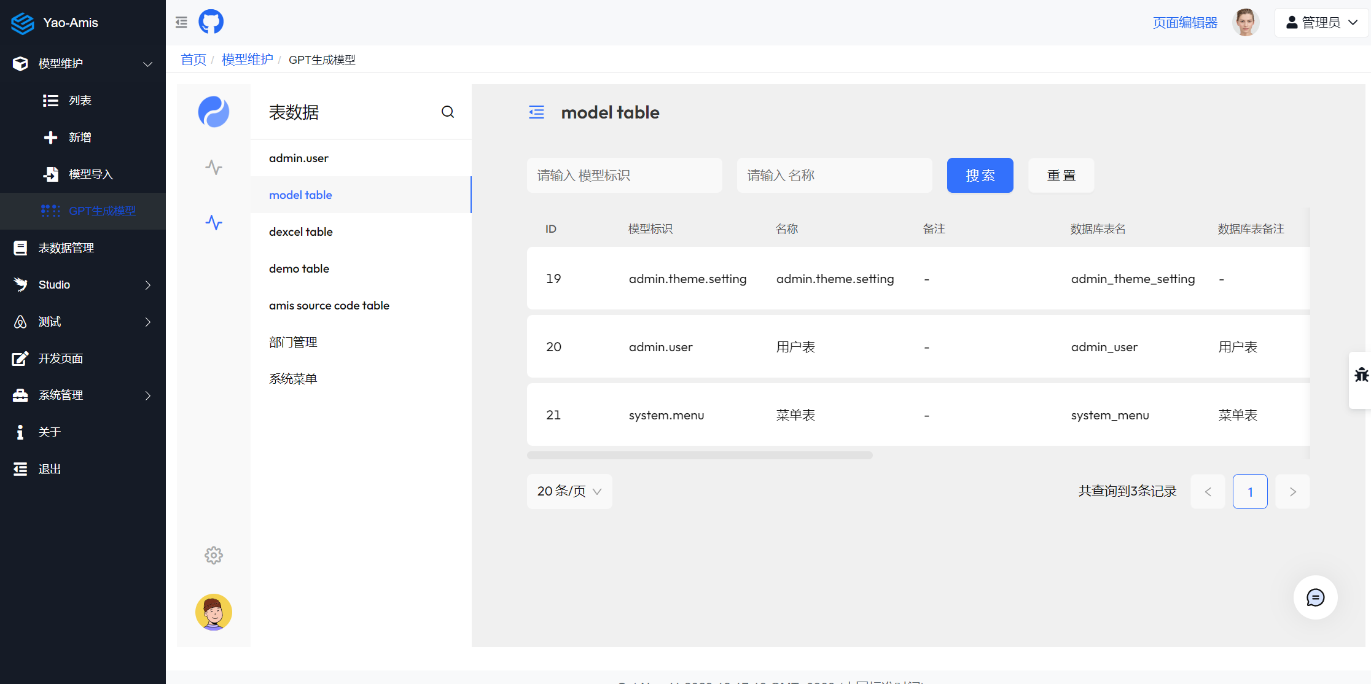Click the blue swirl logo in the left rail
The image size is (1371, 684).
tap(214, 112)
